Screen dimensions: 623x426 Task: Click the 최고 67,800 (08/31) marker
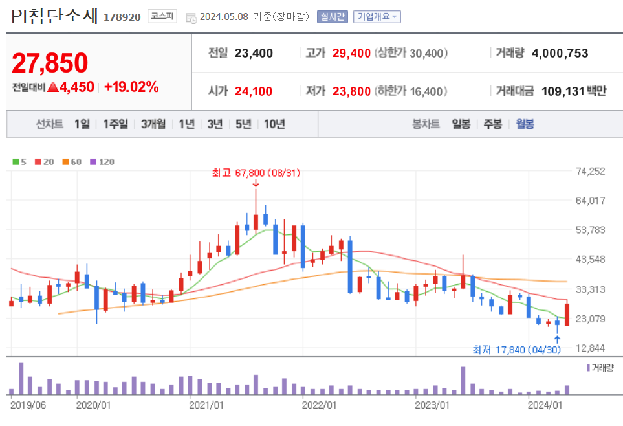[x=256, y=173]
